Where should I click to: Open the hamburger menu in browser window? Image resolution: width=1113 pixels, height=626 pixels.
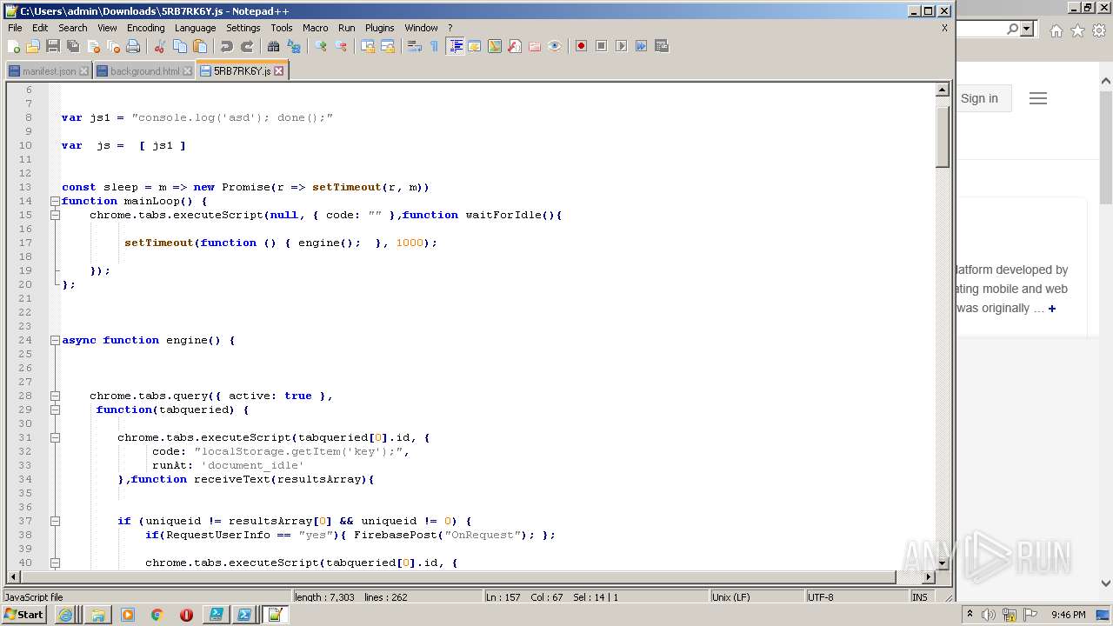[1038, 98]
